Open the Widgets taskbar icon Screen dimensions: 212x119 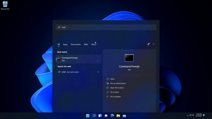pos(100,116)
